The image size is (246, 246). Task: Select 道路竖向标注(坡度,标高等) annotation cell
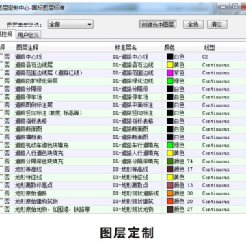pyautogui.click(x=49, y=113)
